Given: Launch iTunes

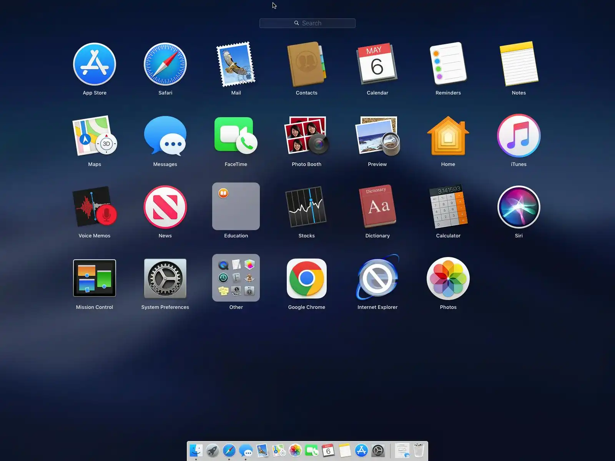Looking at the screenshot, I should (x=519, y=136).
